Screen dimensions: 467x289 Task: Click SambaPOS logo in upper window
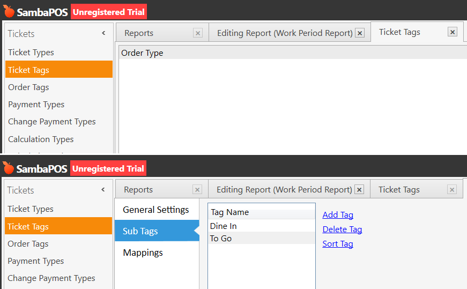point(36,12)
